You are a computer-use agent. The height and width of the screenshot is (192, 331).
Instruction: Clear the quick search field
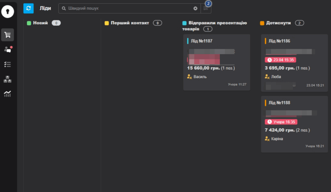coord(195,8)
